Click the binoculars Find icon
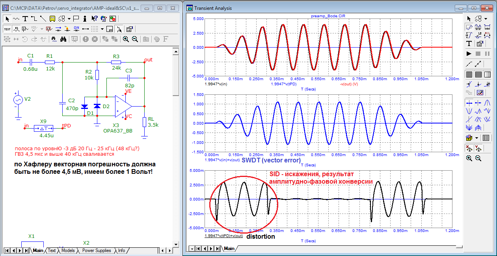Viewport: 497px width, 256px height. tap(63, 39)
